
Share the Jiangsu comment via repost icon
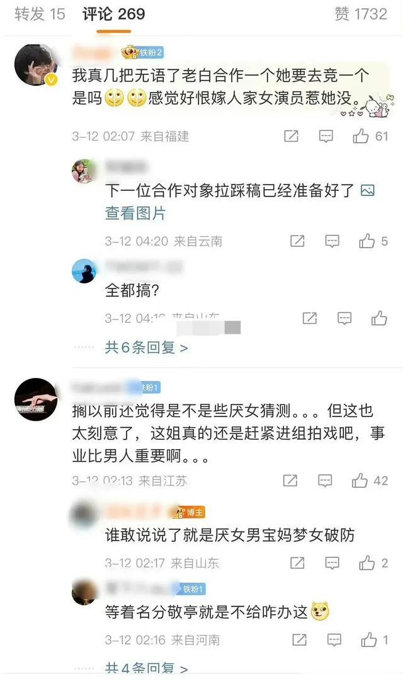[x=290, y=480]
